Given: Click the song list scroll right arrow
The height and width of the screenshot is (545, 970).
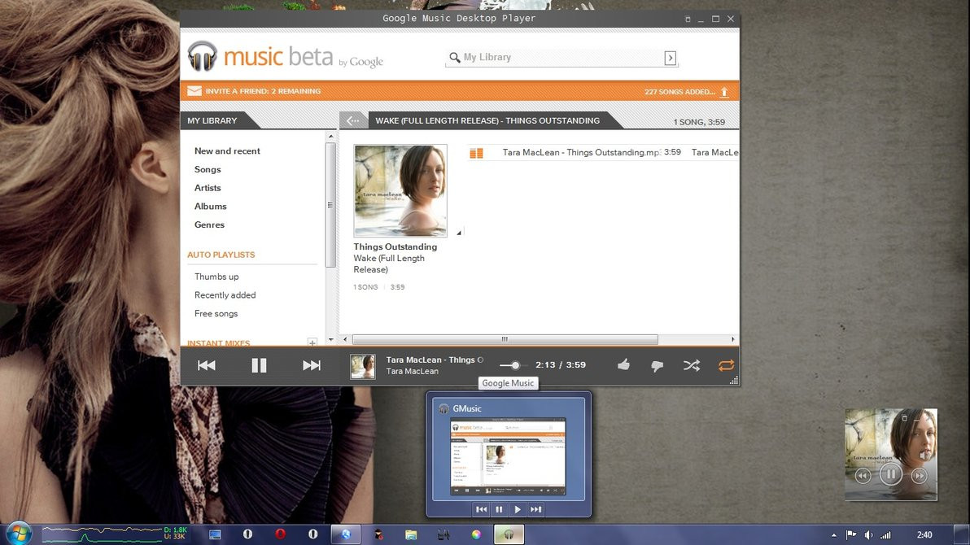Looking at the screenshot, I should tap(733, 339).
